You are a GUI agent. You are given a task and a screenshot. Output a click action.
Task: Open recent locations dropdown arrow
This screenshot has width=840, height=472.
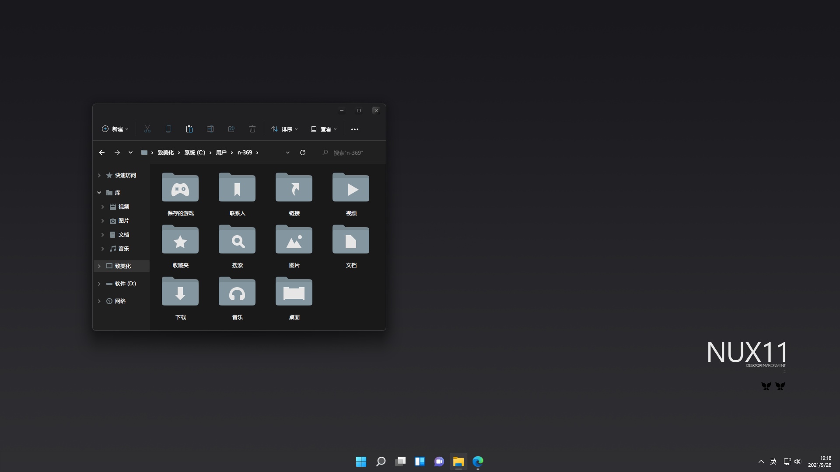tap(130, 153)
